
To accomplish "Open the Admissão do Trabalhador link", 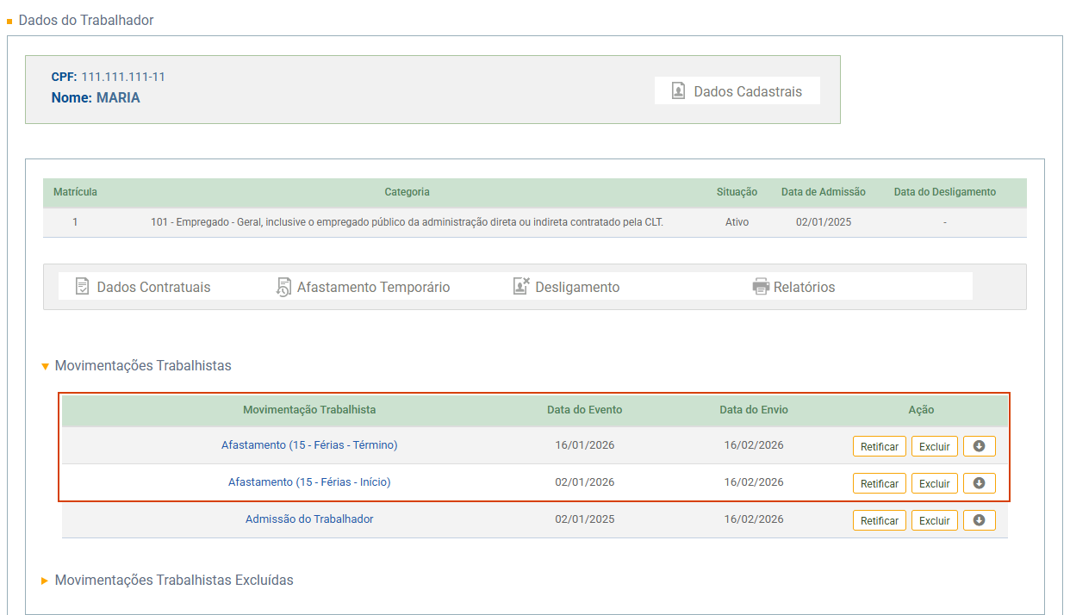I will [309, 519].
